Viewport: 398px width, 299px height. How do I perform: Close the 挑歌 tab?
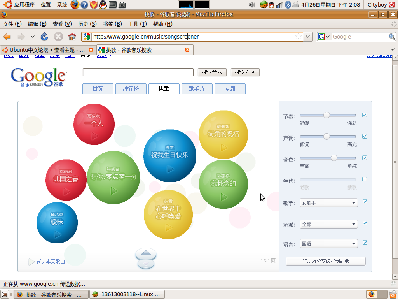click(x=187, y=50)
